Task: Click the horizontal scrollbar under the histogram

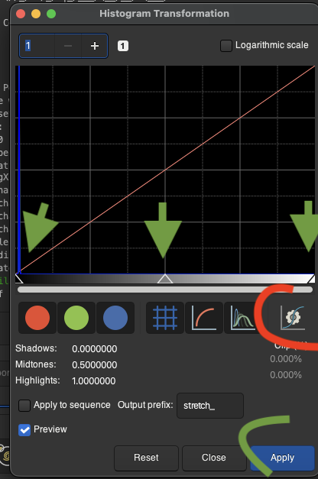Action: point(165,290)
